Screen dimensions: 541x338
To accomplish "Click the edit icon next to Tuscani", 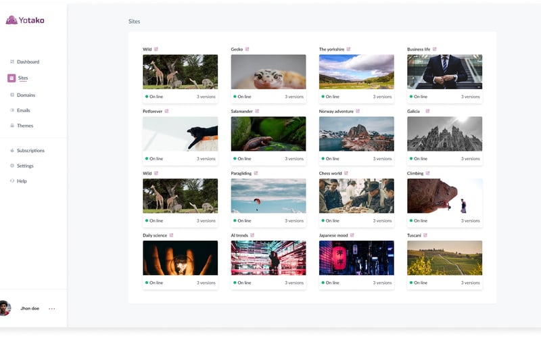I will coord(425,235).
